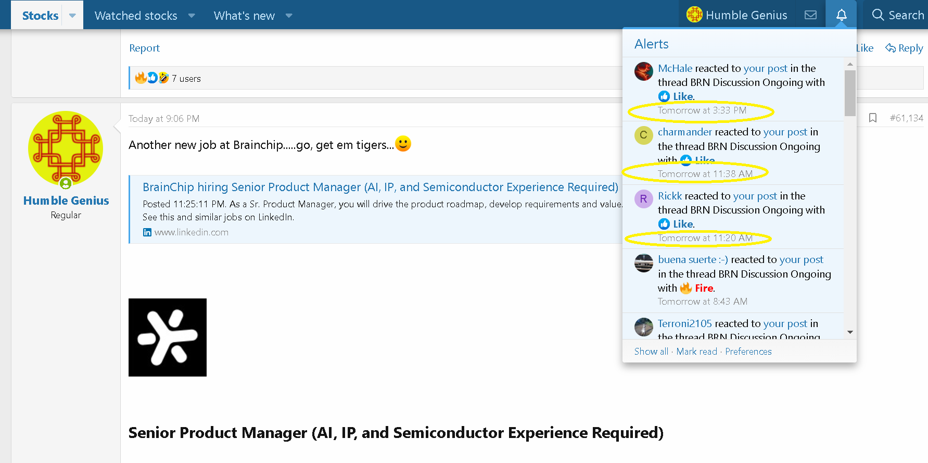
Task: Click Rickk's avatar in alerts
Action: coord(643,199)
